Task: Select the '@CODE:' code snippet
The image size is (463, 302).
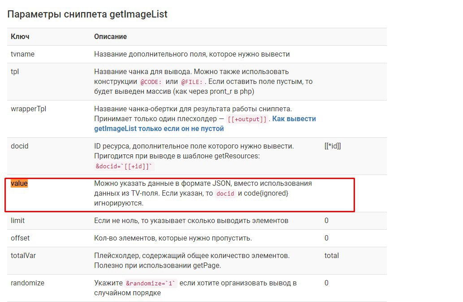Action: [151, 82]
